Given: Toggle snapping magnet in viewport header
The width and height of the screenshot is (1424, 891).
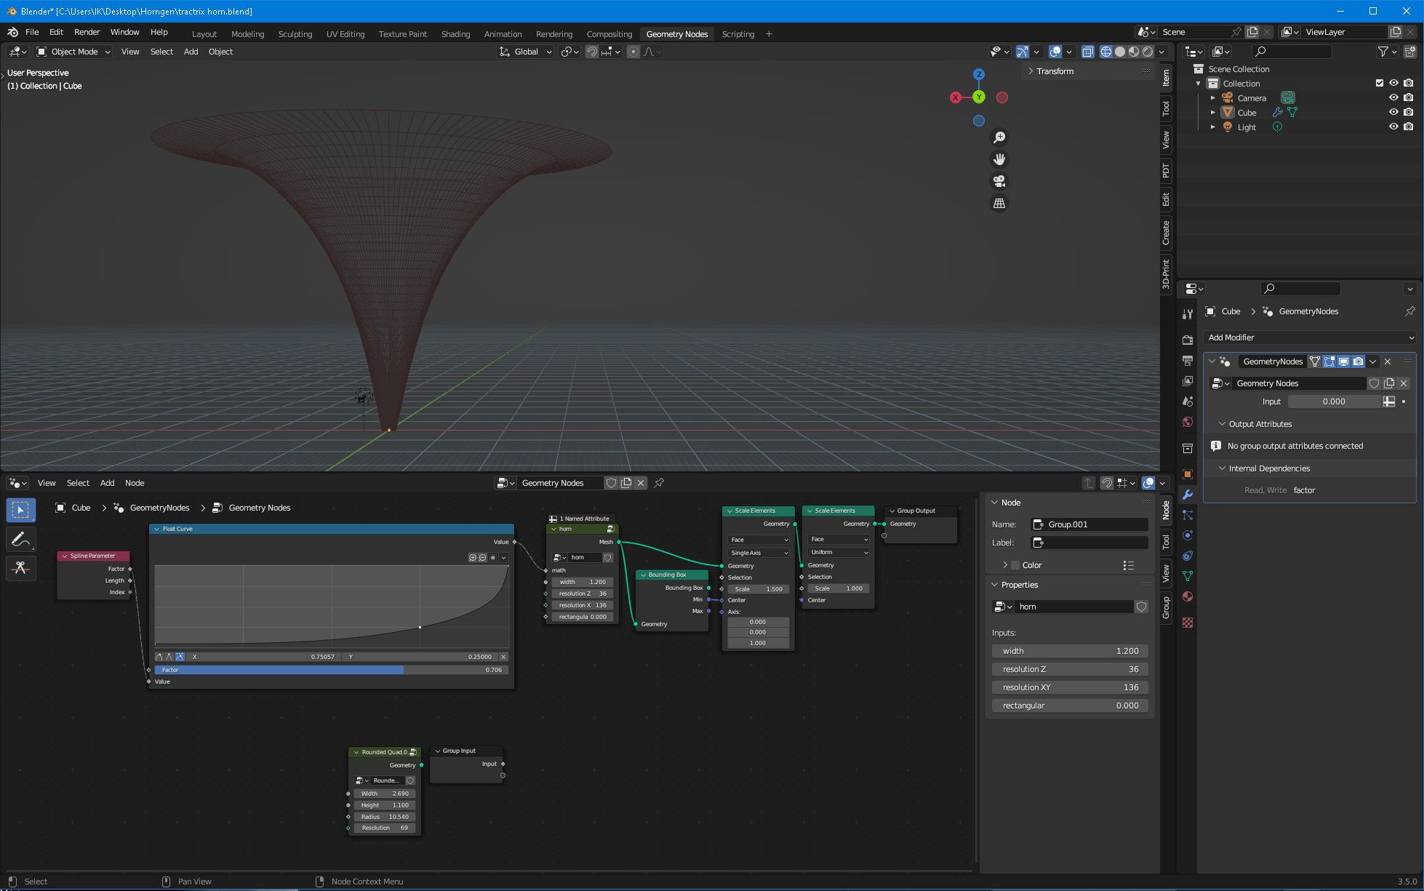Looking at the screenshot, I should [x=592, y=52].
